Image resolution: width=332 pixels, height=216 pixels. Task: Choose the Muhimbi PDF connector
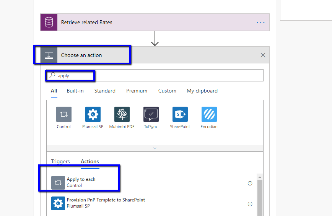[x=122, y=114]
